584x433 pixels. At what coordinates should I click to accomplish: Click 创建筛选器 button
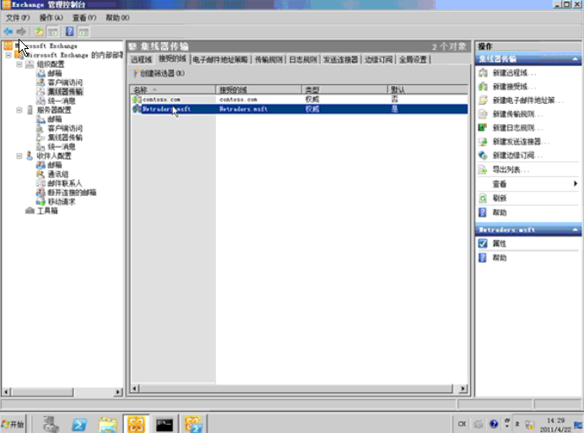159,73
